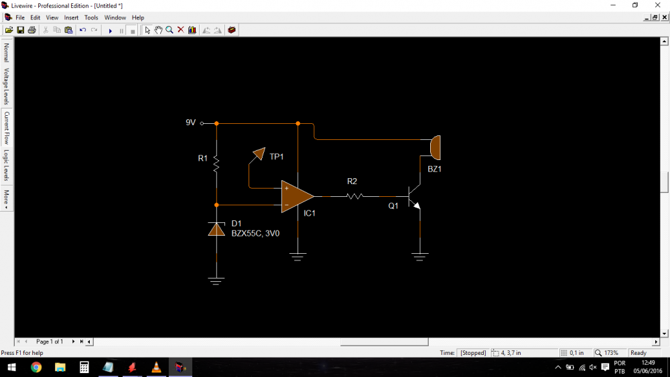Click the [Stopped] time status

pyautogui.click(x=473, y=353)
